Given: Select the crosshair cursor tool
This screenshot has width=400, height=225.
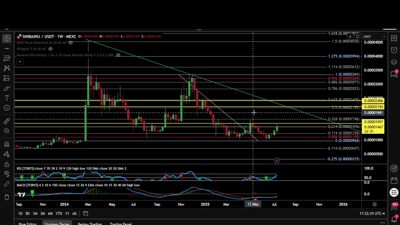Looking at the screenshot, I should (7, 39).
